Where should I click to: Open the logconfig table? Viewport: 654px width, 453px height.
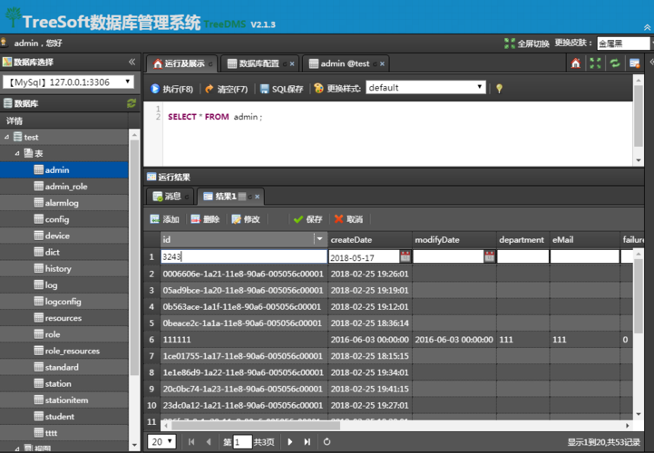point(64,302)
